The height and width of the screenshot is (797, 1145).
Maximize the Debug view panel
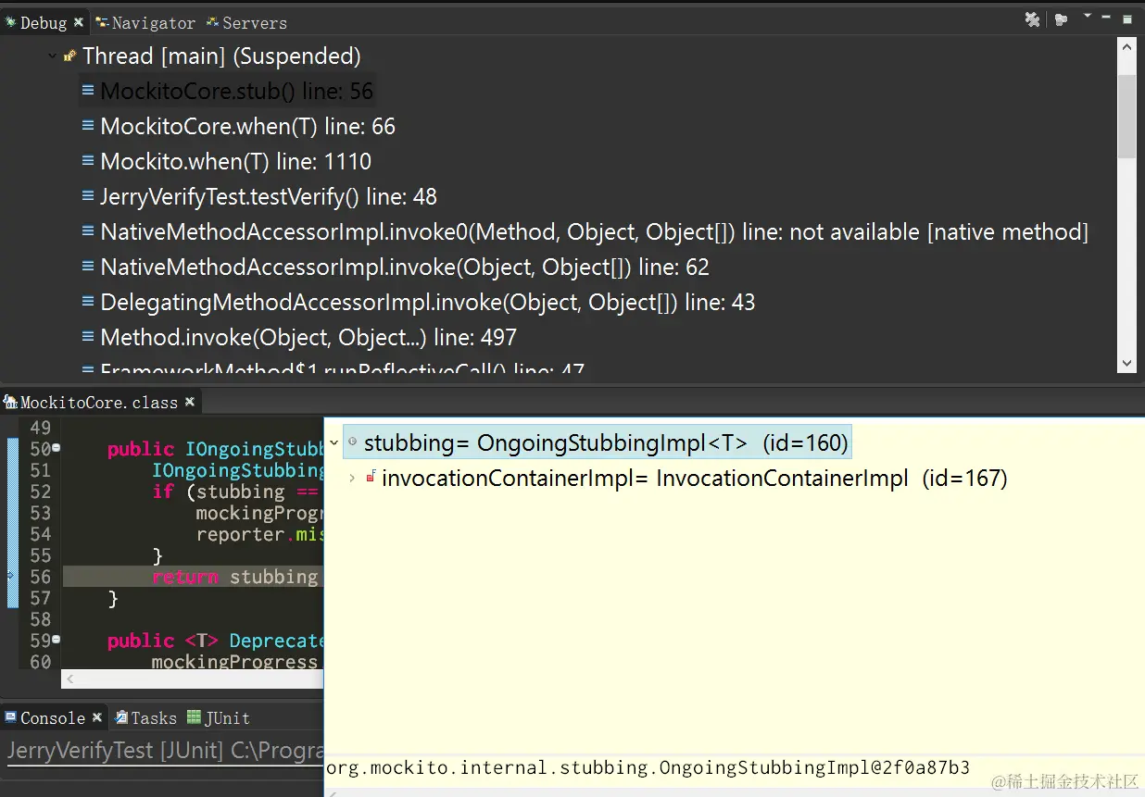[1127, 19]
